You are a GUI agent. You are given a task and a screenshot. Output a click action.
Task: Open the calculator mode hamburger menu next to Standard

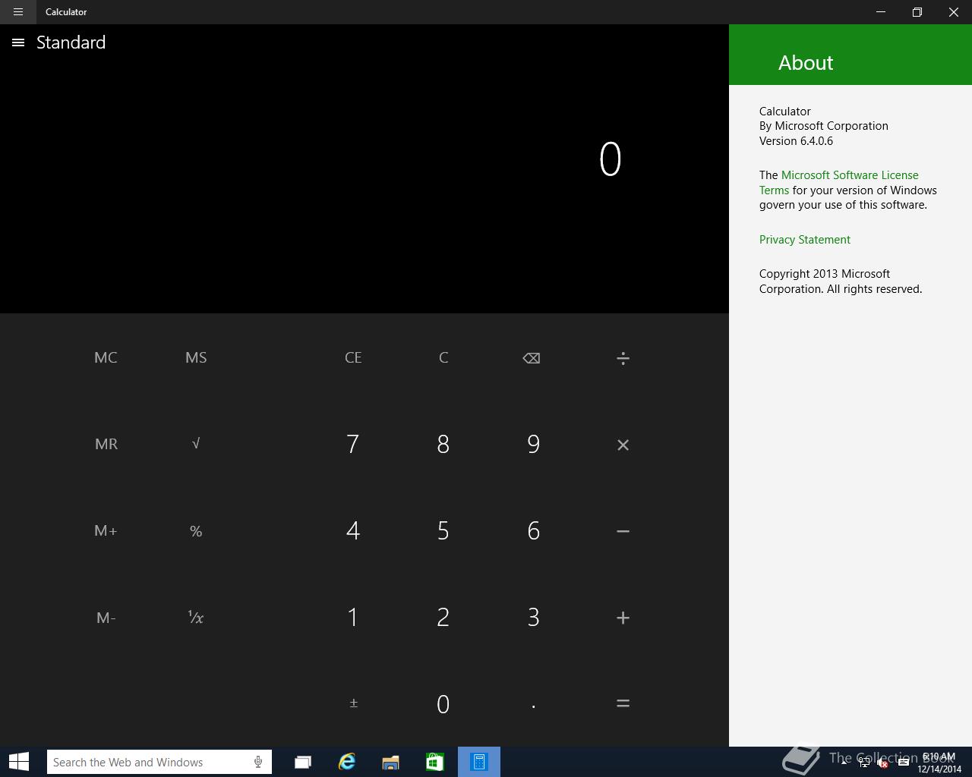click(18, 42)
